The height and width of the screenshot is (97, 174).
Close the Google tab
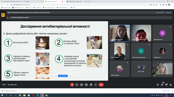[43, 2]
